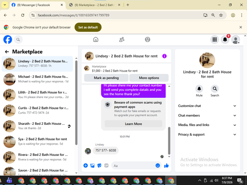Go to the Home feed icon

(96, 39)
